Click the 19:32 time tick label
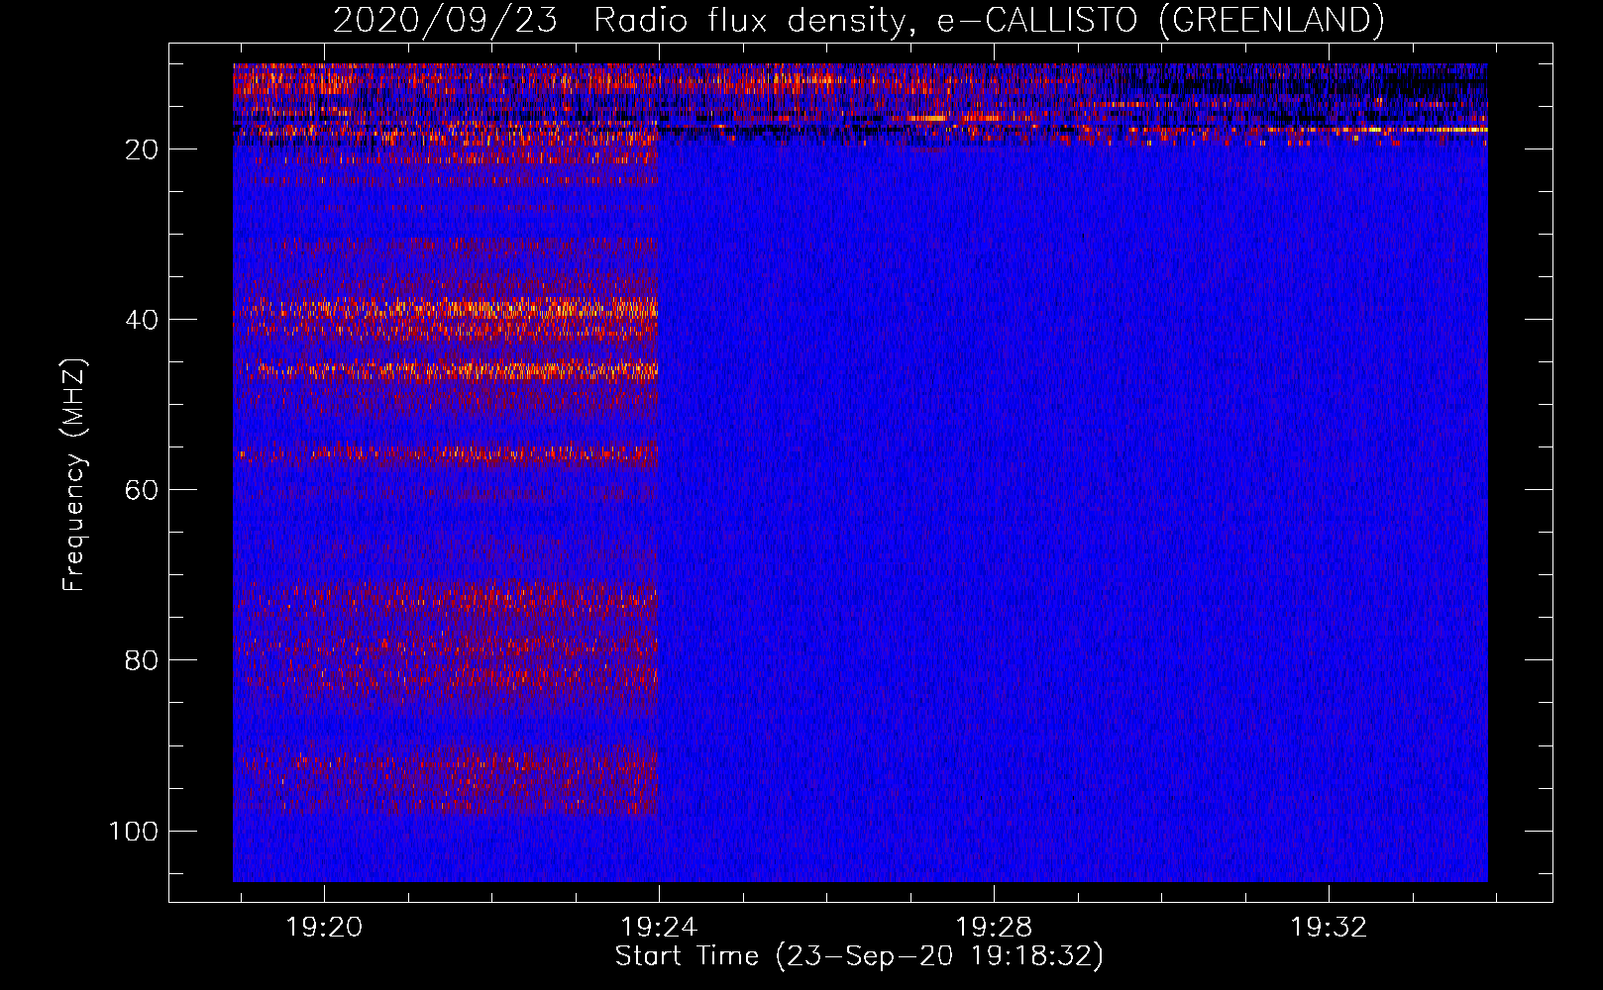Screen dimensions: 1603x990 (x=1329, y=928)
